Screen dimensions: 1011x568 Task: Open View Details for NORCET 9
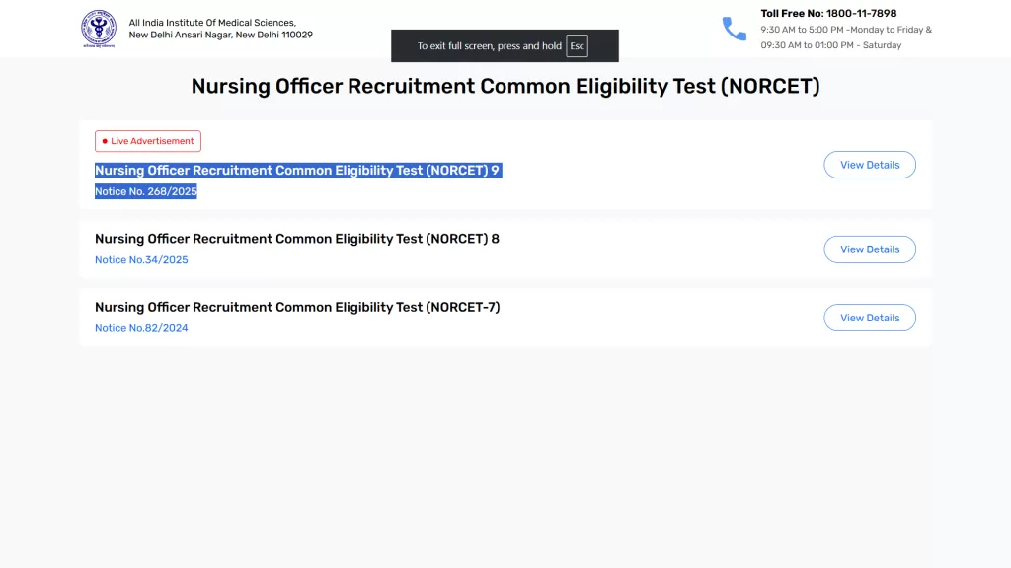(869, 165)
